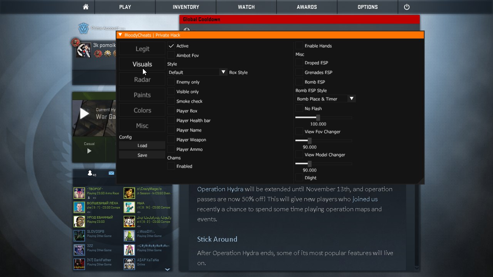
Task: Play the War Games video preview
Action: (84, 113)
